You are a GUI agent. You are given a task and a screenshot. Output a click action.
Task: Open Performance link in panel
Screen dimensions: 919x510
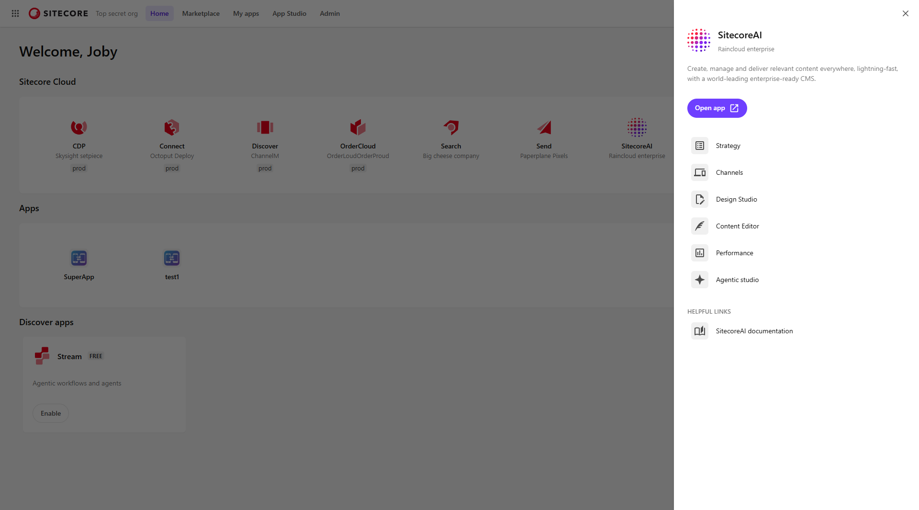tap(735, 253)
